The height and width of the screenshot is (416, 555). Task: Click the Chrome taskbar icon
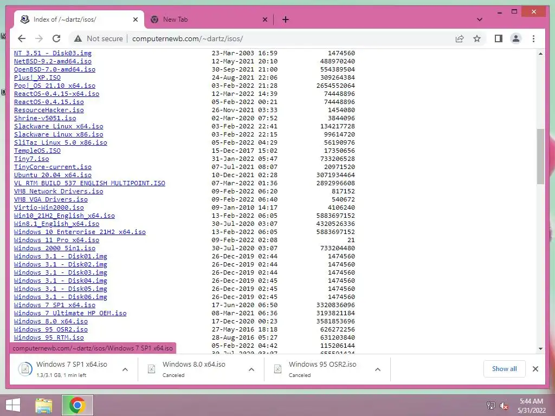[x=77, y=405]
